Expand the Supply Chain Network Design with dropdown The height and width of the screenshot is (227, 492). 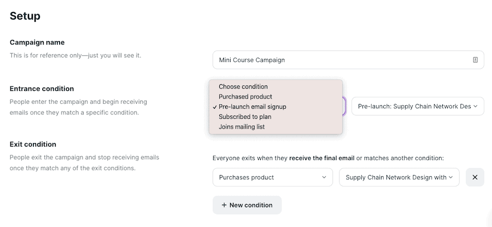399,177
